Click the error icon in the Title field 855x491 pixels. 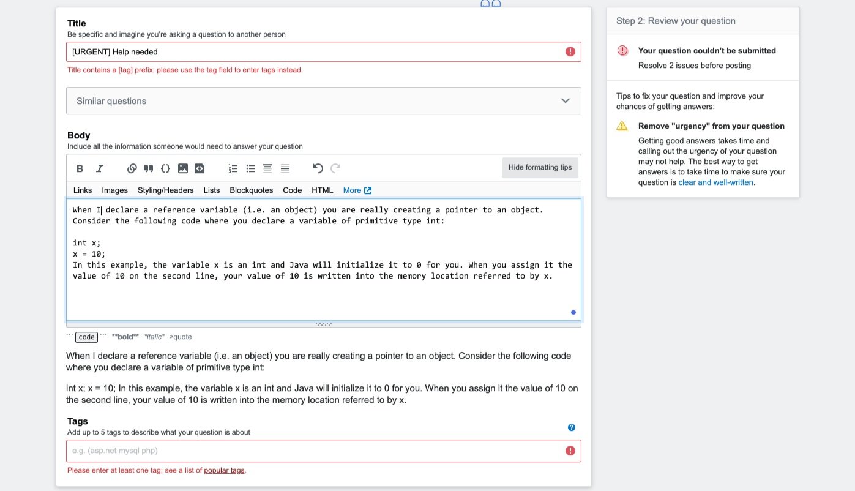click(x=570, y=52)
